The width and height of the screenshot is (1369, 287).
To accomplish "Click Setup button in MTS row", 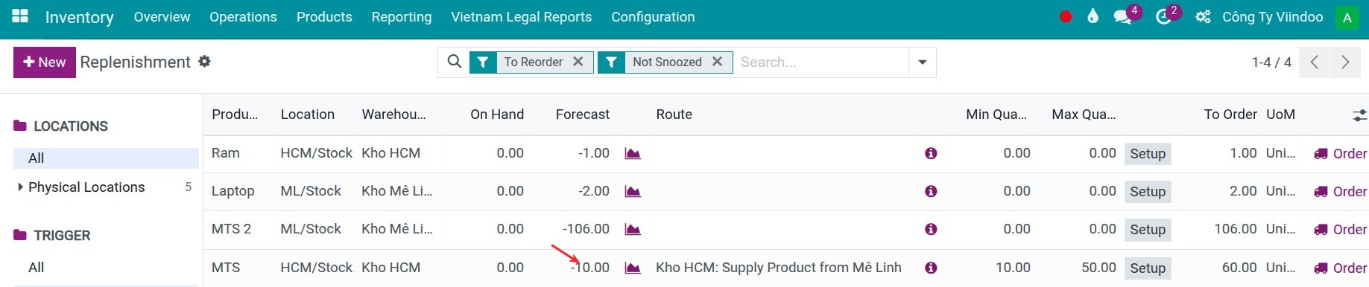I will (1148, 268).
